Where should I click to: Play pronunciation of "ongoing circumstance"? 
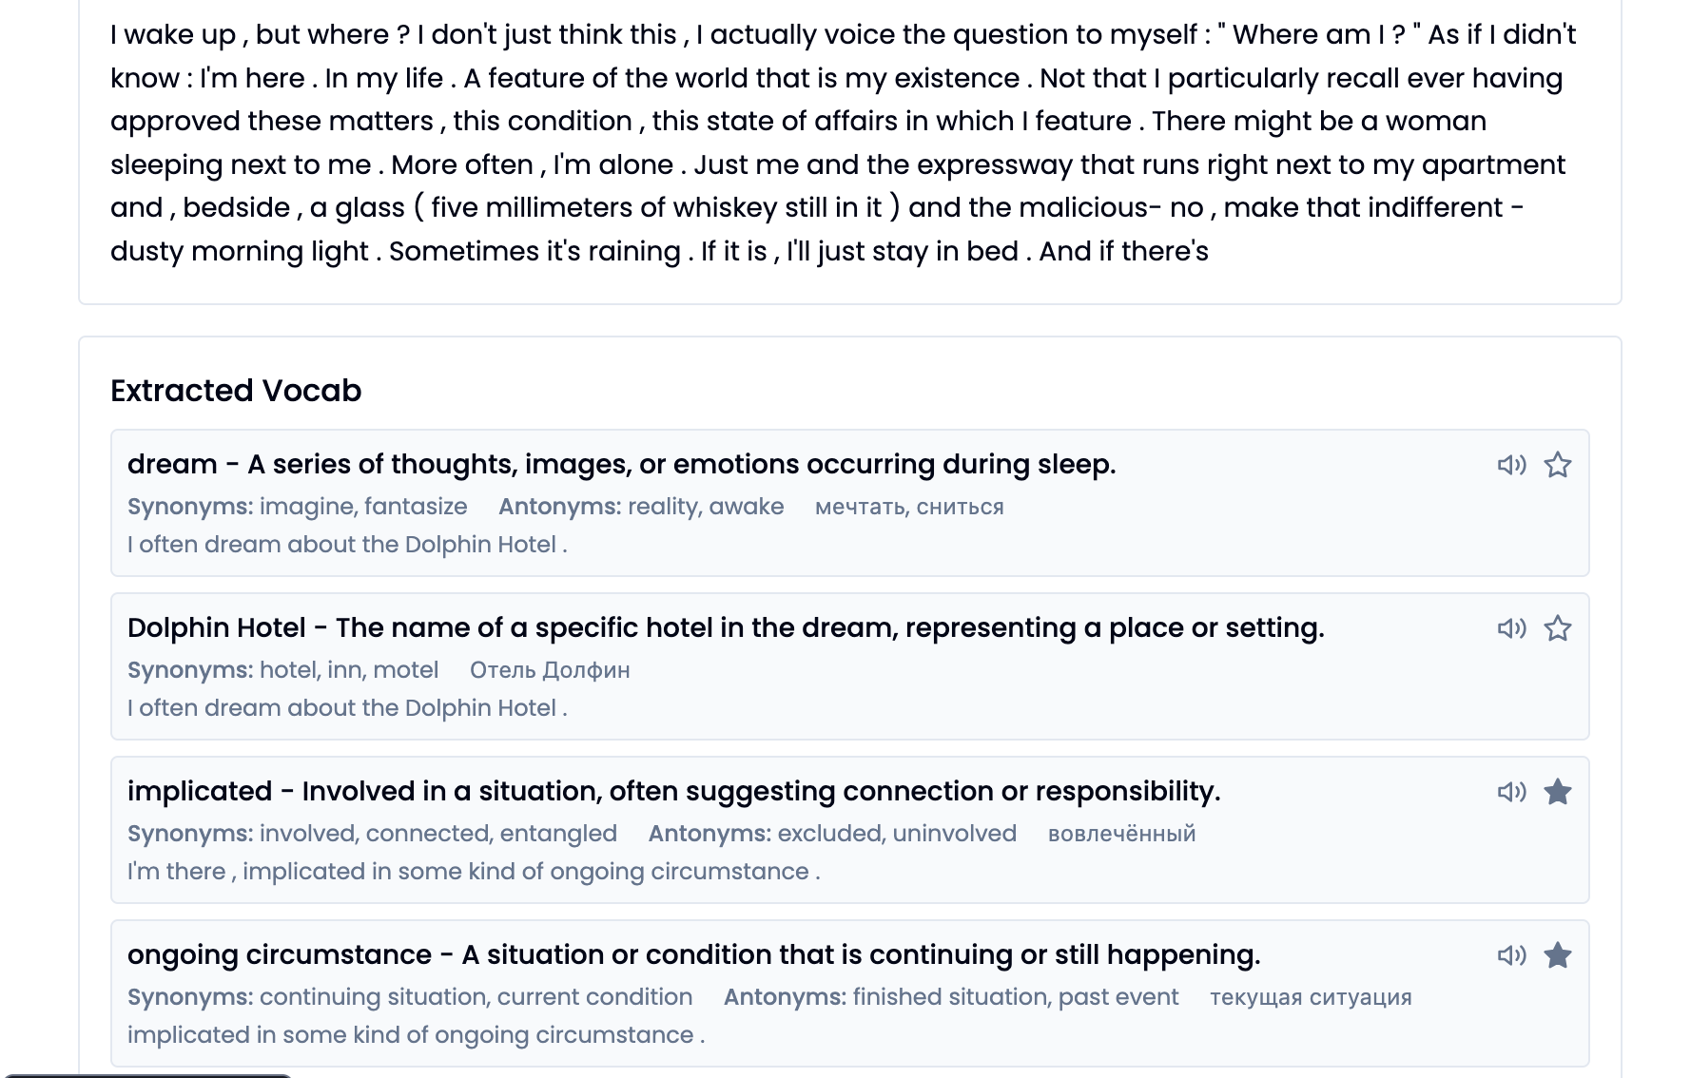click(1511, 954)
